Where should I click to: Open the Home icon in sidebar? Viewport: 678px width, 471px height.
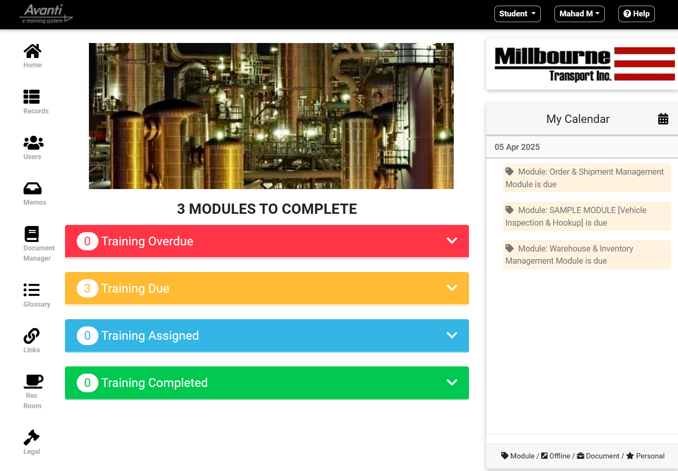32,51
